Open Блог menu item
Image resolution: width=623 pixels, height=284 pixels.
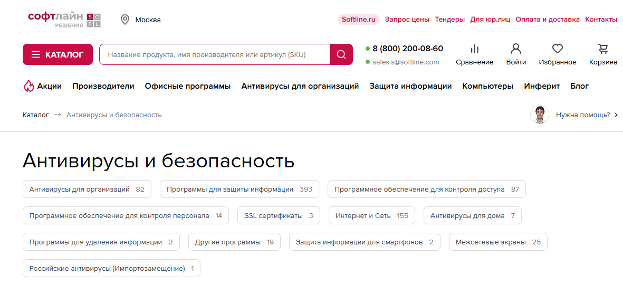pos(580,86)
